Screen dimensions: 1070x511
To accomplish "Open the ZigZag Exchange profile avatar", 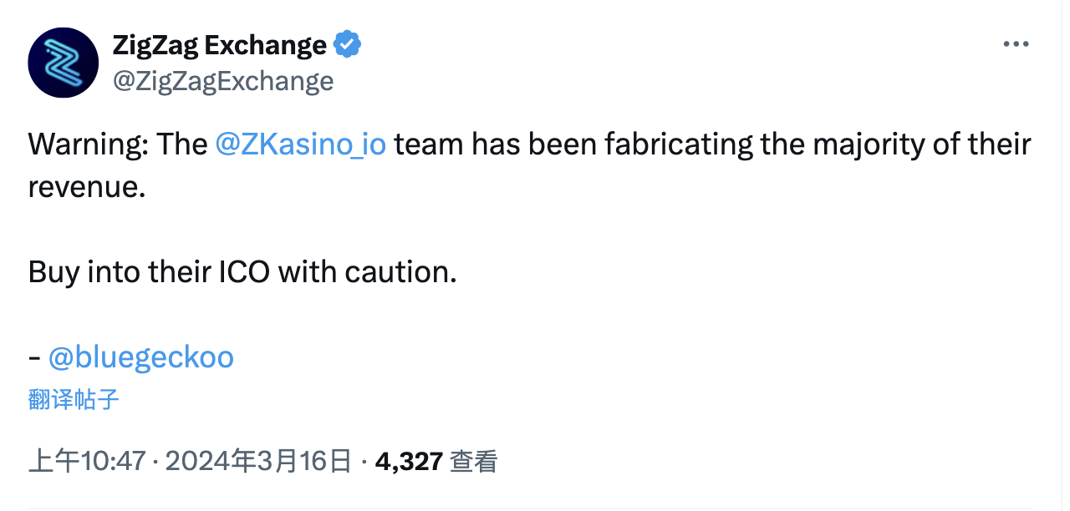I will (64, 63).
